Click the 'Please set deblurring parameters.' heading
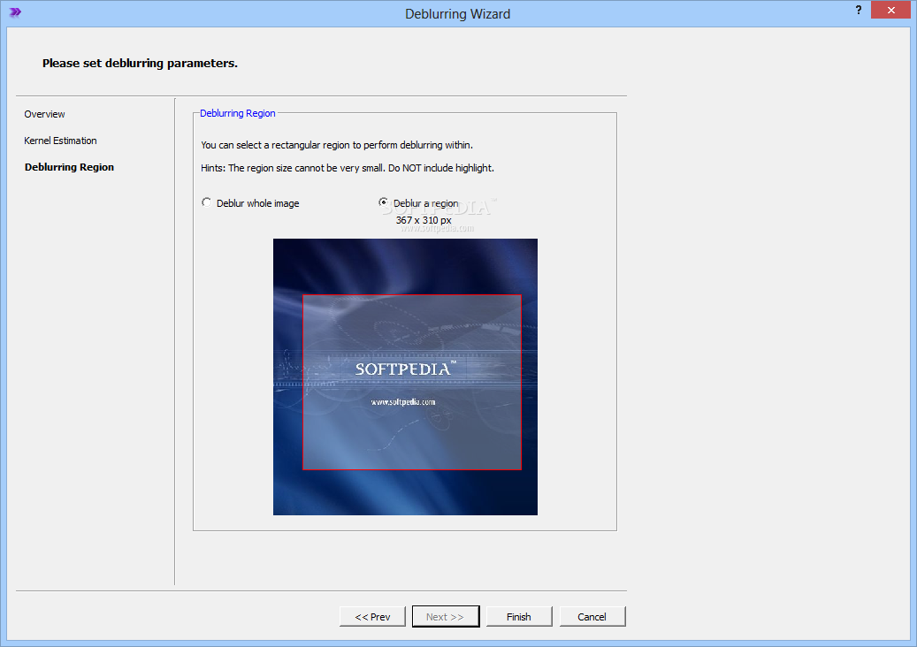Screen dimensions: 917x647 click(x=140, y=63)
